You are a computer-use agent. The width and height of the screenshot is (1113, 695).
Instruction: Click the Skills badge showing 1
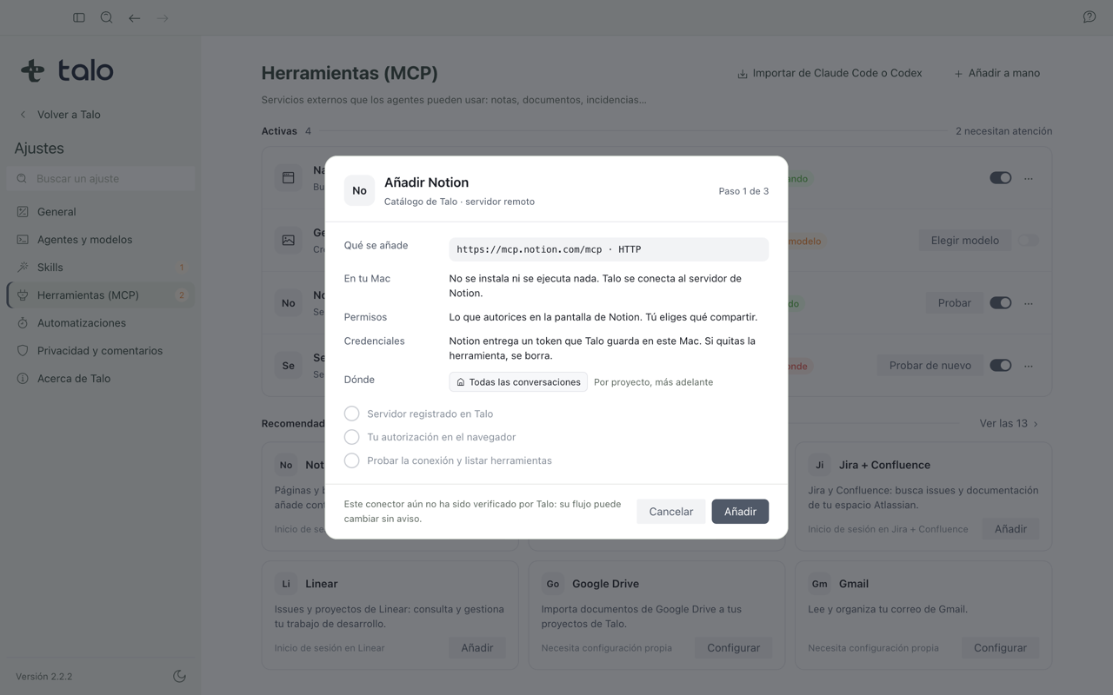click(x=182, y=268)
